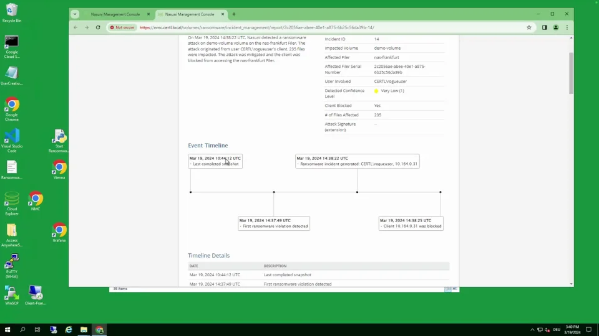The width and height of the screenshot is (599, 336).
Task: Click the yellow confidence level indicator dot
Action: pyautogui.click(x=376, y=91)
